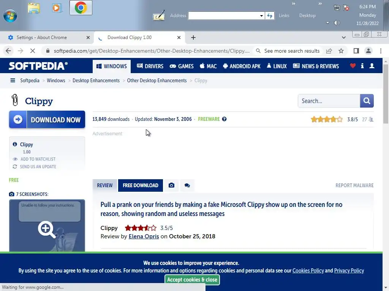Click the DOWNLOAD NOW button
Image resolution: width=389 pixels, height=291 pixels.
pyautogui.click(x=47, y=119)
